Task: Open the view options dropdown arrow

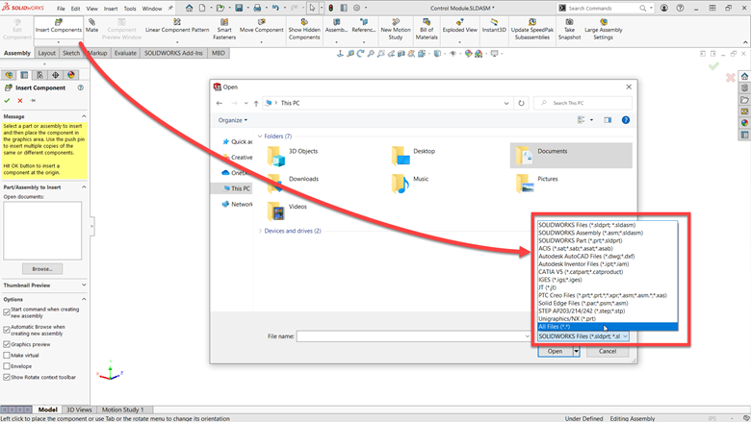Action: click(591, 120)
